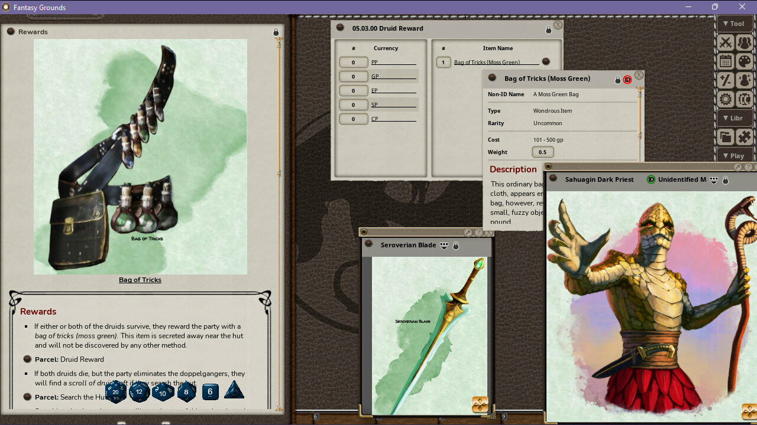Click the Weight value field showing 0.5
This screenshot has width=757, height=425.
[542, 152]
